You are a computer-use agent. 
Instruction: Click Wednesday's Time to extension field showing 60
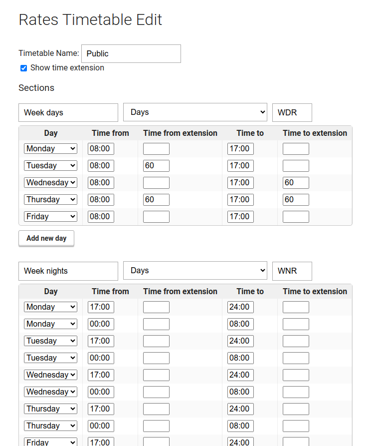pos(296,183)
